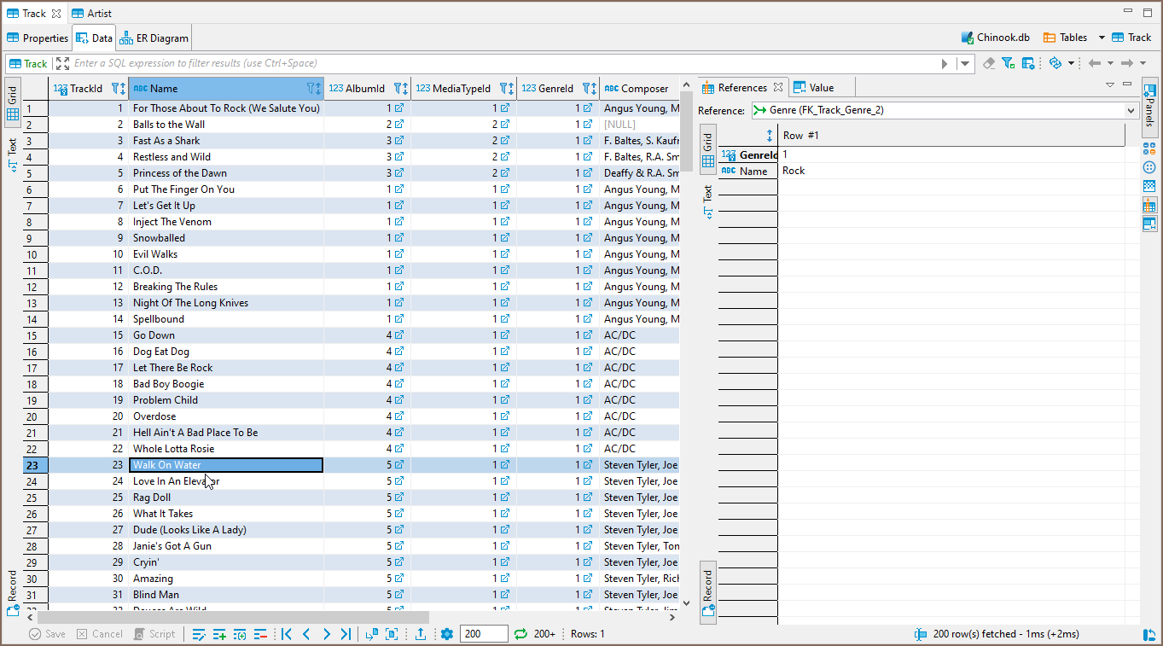Click the SQL filter expression input field
The width and height of the screenshot is (1163, 646).
pos(503,63)
